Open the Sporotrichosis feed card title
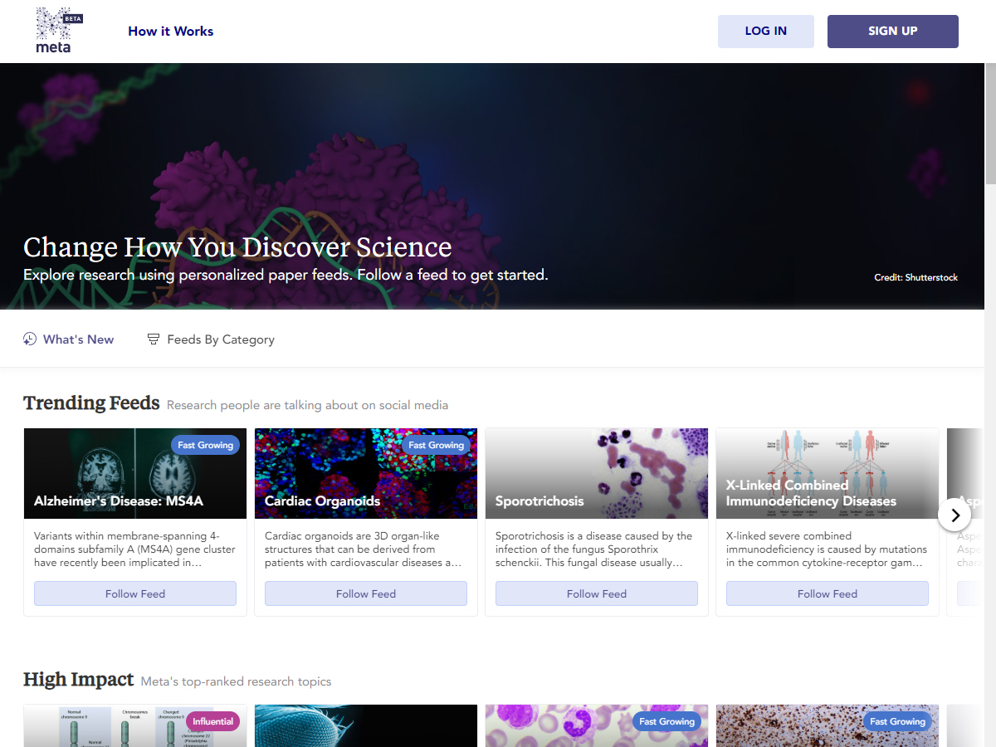Viewport: 996px width, 747px height. pos(539,501)
